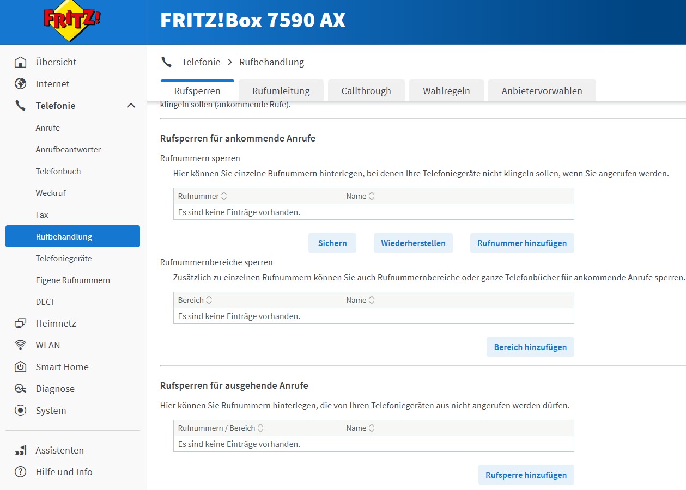Image resolution: width=686 pixels, height=490 pixels.
Task: Sort ranges table by Name column arrows
Action: [372, 300]
